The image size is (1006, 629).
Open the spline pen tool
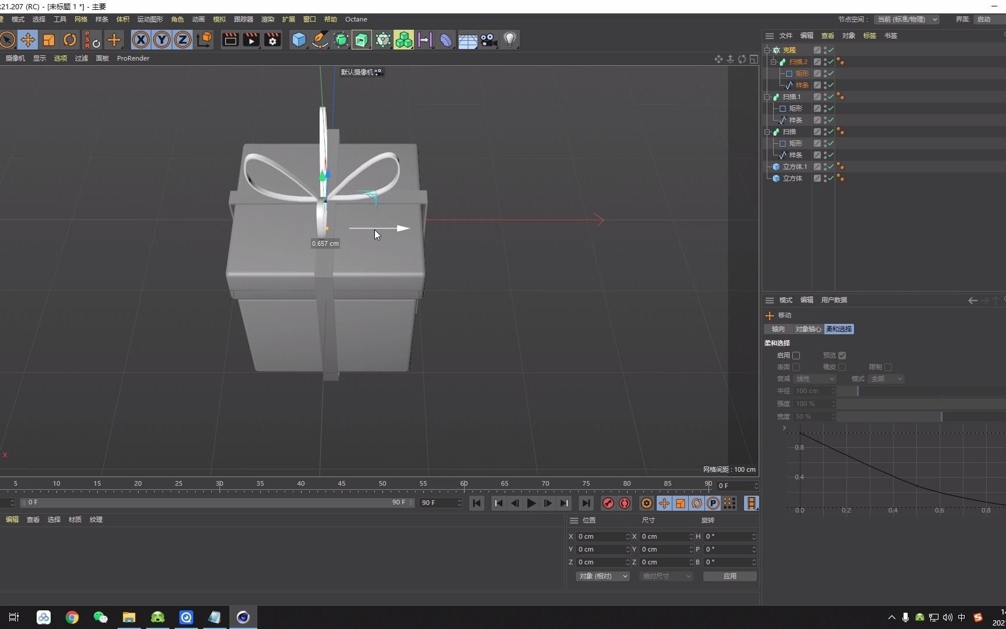pyautogui.click(x=320, y=40)
